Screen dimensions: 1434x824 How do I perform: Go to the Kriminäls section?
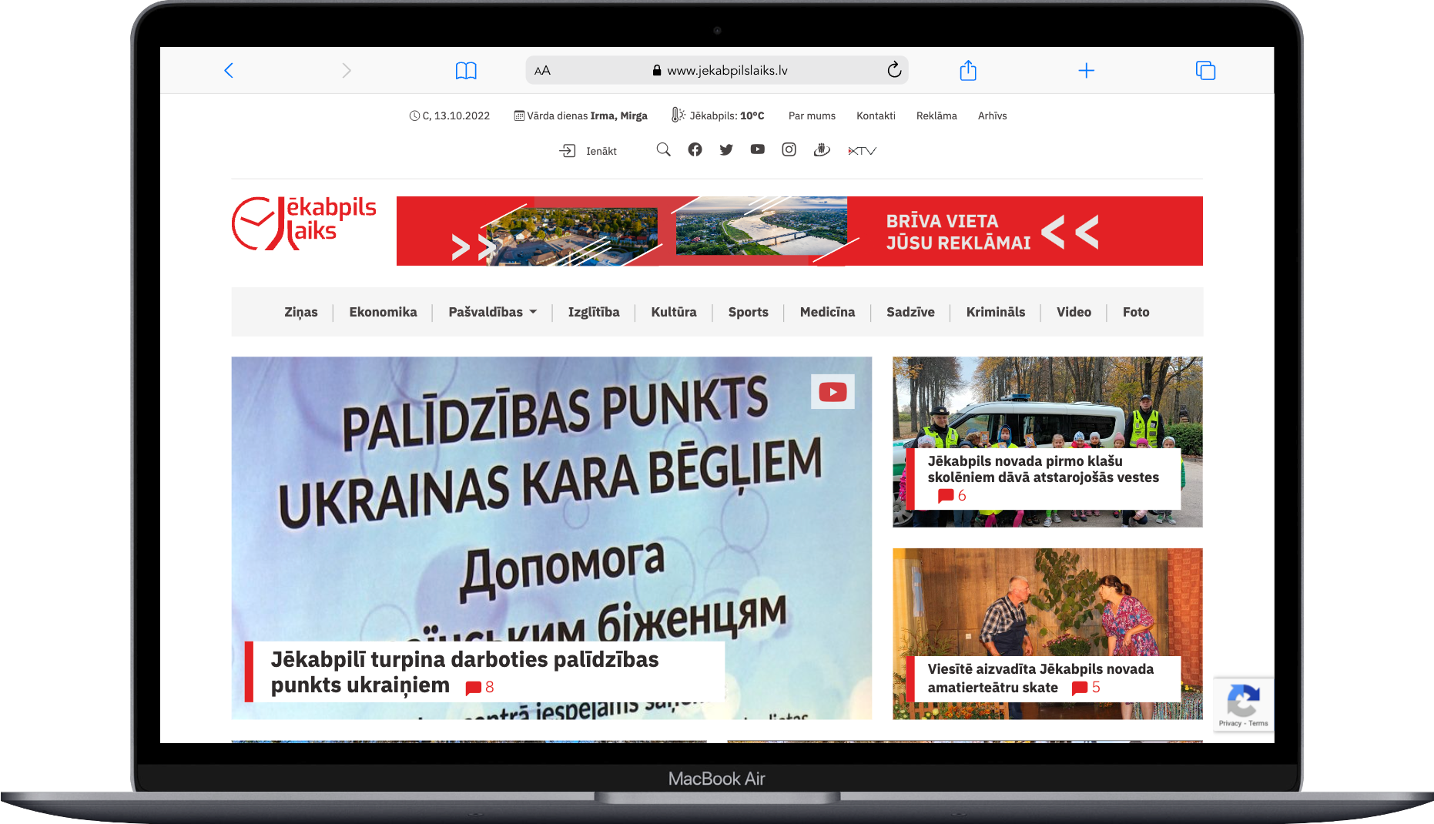click(995, 312)
